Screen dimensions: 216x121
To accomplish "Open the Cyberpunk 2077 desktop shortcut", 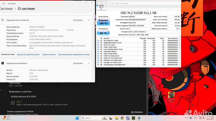I will 171,97.
